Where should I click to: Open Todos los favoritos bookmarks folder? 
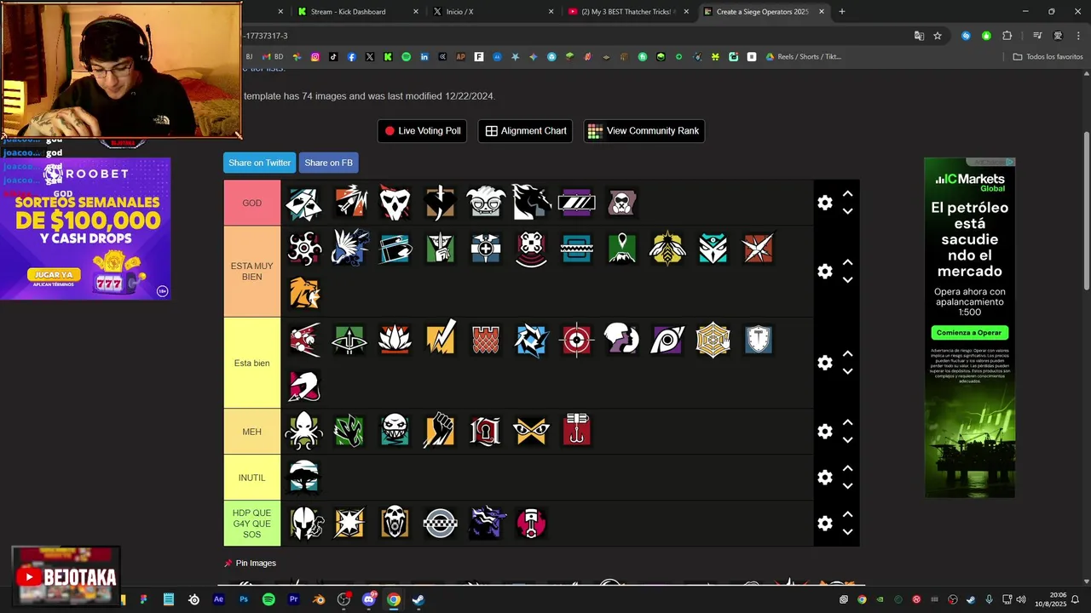tap(1048, 57)
